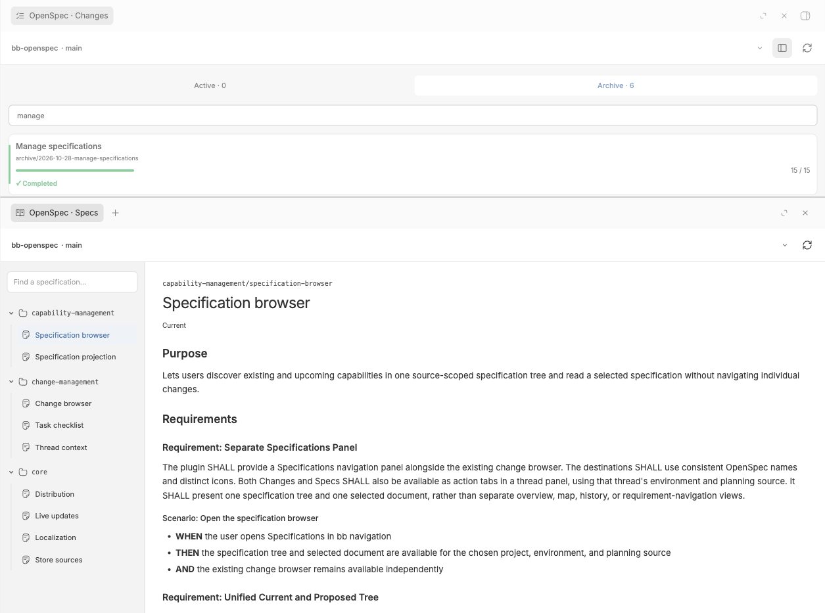Select the OpenSpec · Changes tab
This screenshot has height=613, width=825.
tap(62, 16)
